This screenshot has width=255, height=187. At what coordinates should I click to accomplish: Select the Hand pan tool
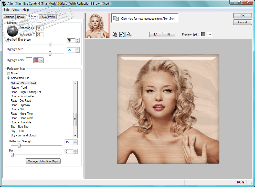(122, 34)
